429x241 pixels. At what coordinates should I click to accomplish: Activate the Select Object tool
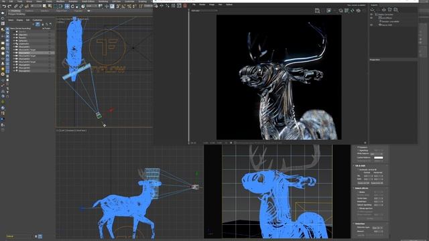coord(44,6)
